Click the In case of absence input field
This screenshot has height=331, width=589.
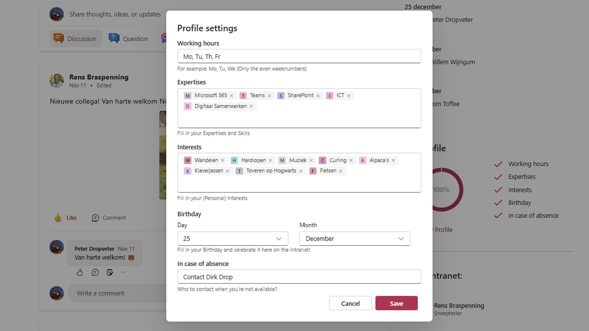(x=299, y=277)
